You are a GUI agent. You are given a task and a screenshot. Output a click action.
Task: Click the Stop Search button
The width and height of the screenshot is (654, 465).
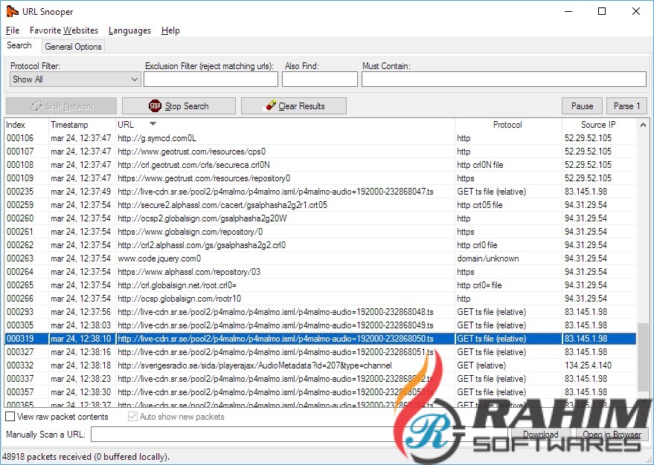179,106
